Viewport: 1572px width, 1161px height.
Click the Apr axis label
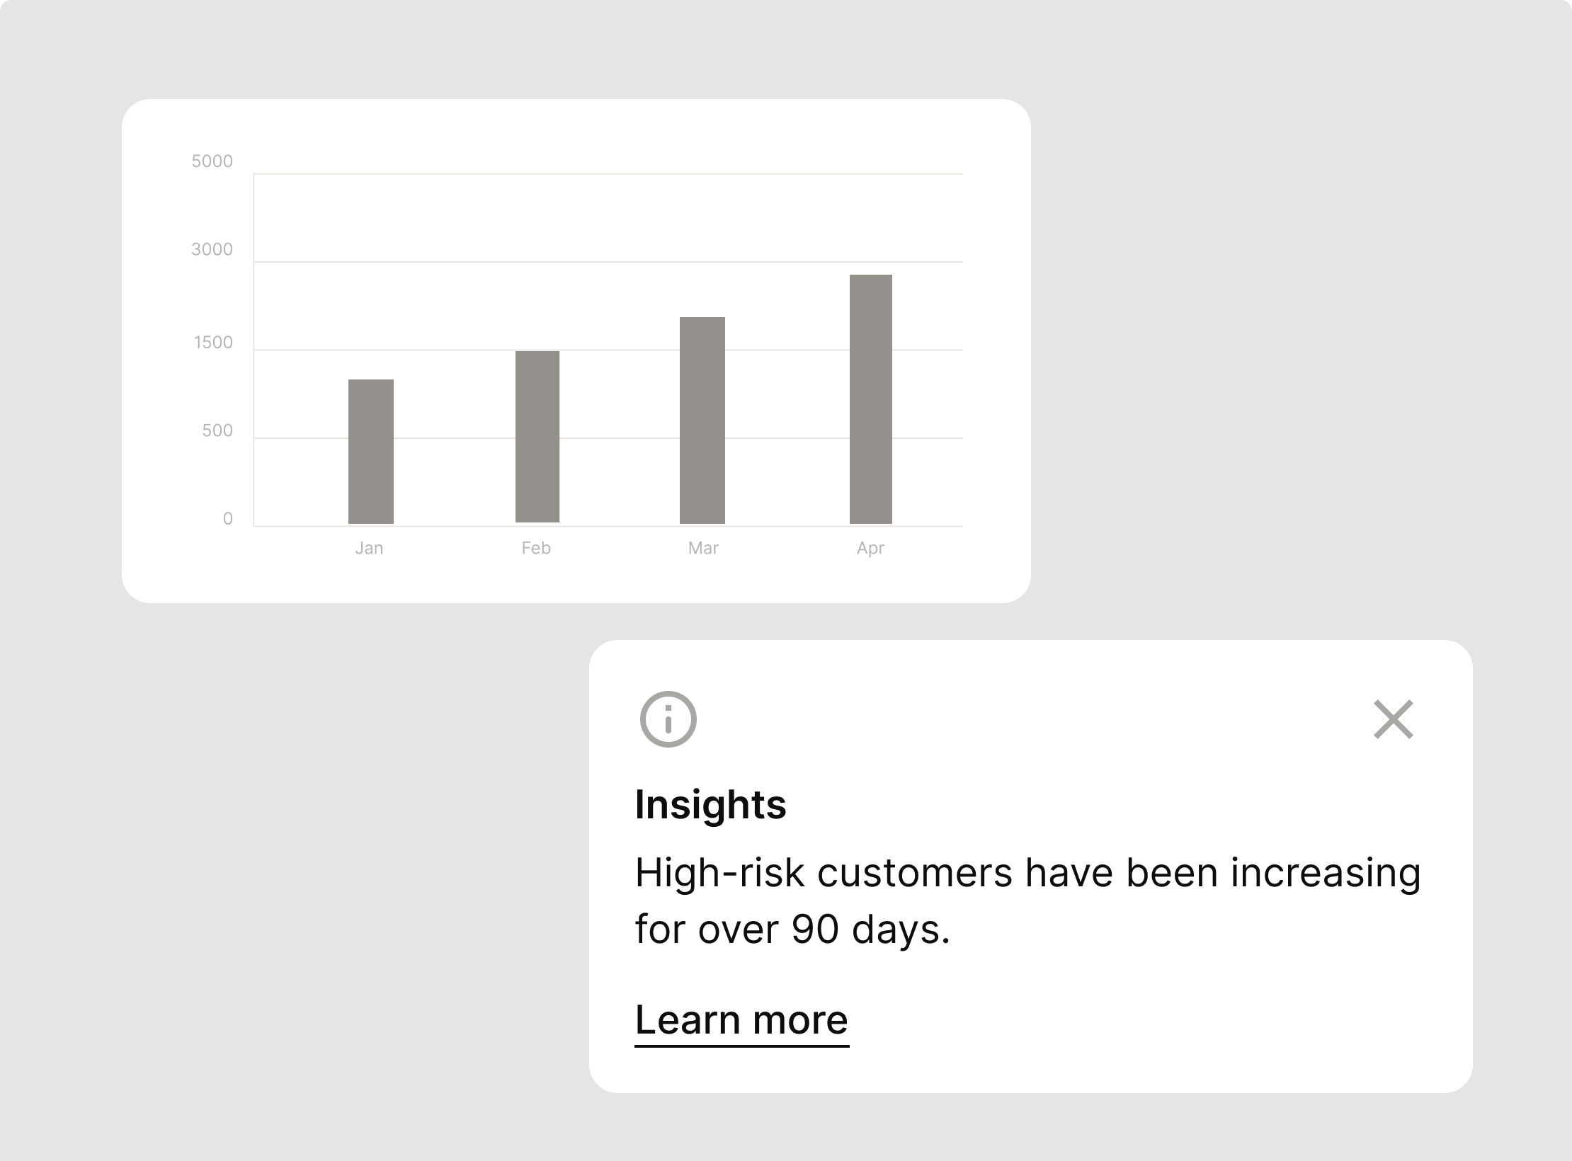coord(870,549)
